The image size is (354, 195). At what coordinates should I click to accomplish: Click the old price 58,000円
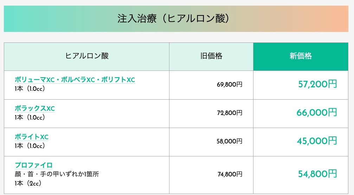[x=229, y=141]
